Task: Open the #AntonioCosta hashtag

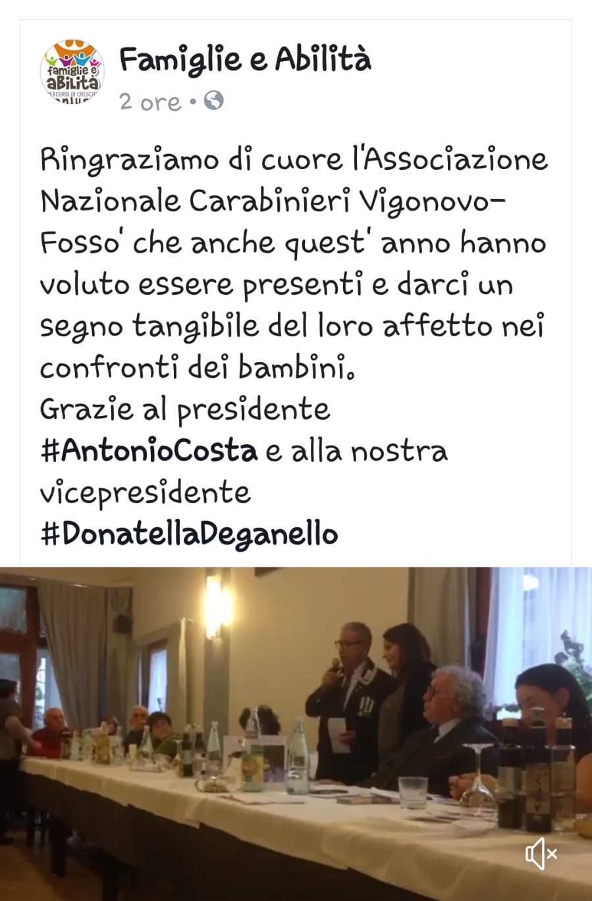Action: 149,451
